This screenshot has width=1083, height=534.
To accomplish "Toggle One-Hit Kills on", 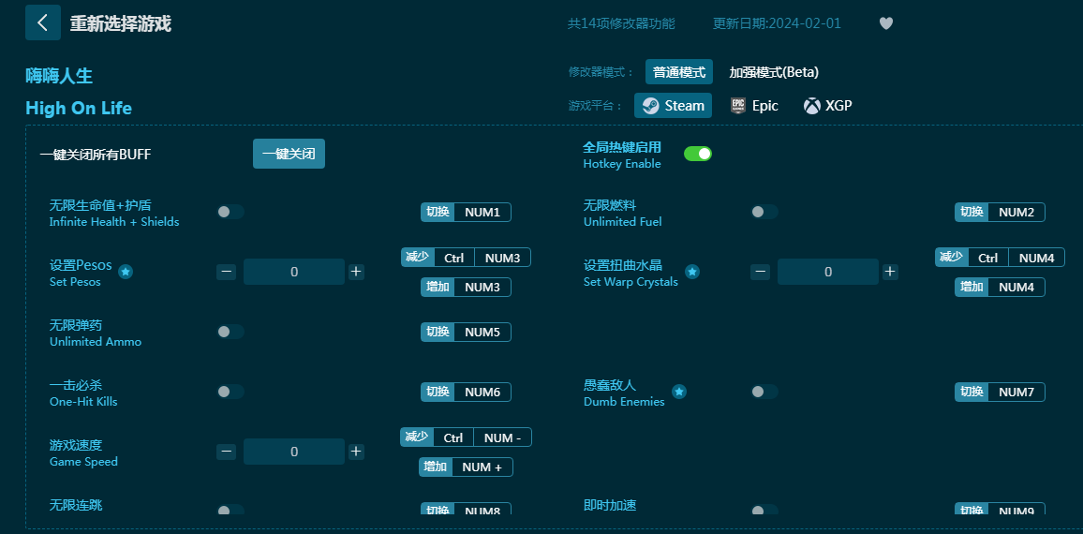I will (230, 392).
